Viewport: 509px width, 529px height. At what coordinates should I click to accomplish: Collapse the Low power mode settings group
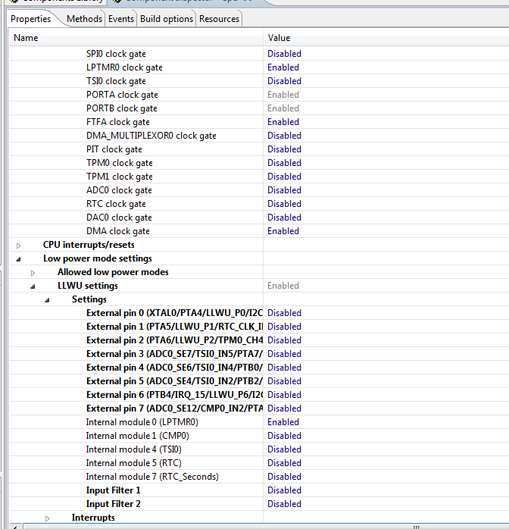tap(19, 259)
